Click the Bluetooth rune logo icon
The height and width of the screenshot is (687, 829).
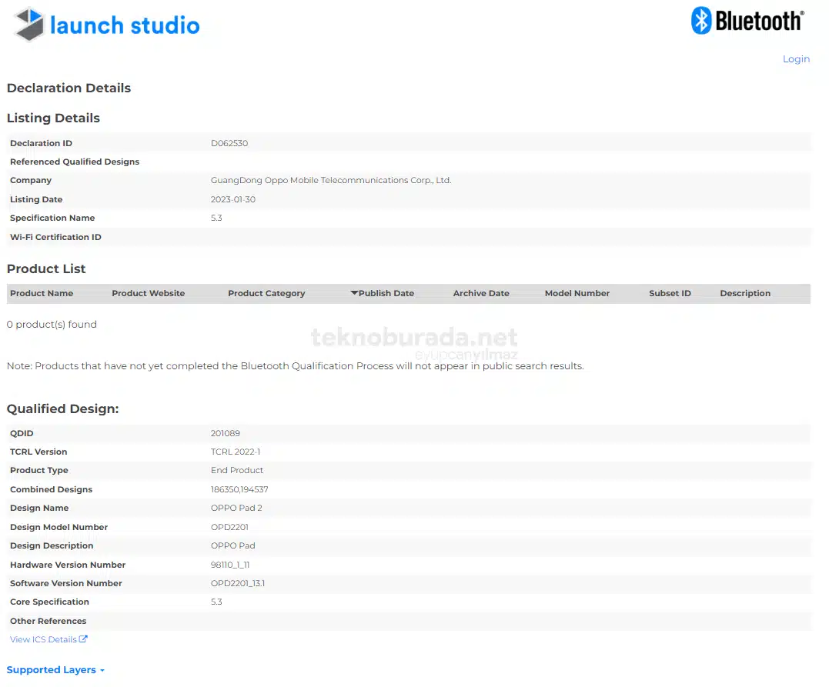point(700,21)
